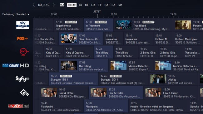Open Blue Bloods S02/E10 Der Info entry
This screenshot has height=114, width=203.
(81, 39)
